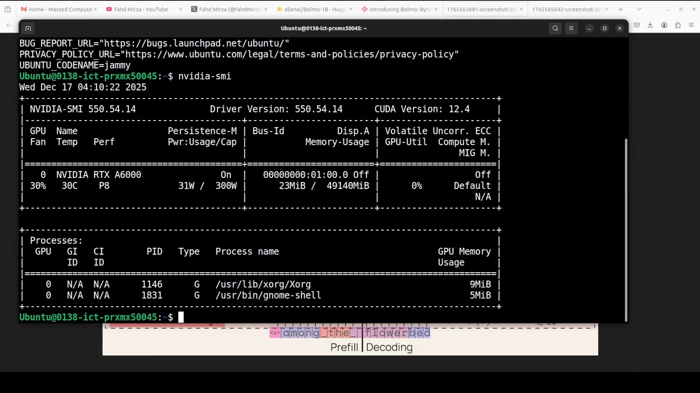Viewport: 700px width, 393px height.
Task: Open the Firefox application menu
Action: pos(691,25)
